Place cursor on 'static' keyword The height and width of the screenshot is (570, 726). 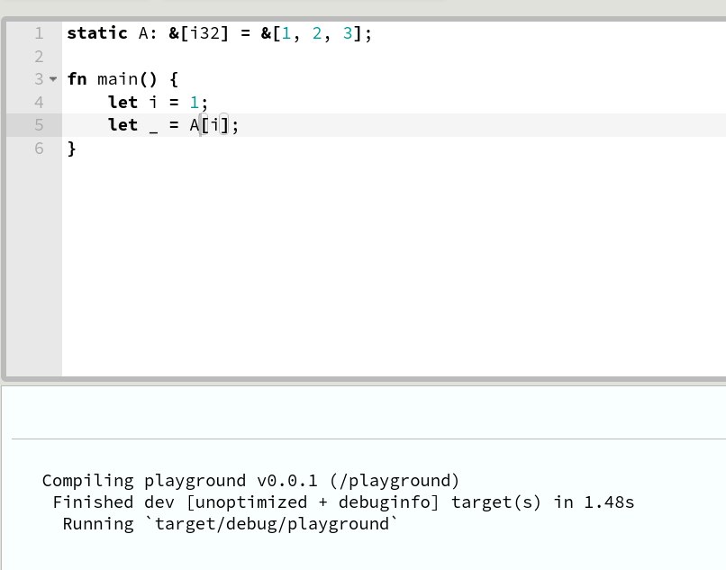(97, 33)
